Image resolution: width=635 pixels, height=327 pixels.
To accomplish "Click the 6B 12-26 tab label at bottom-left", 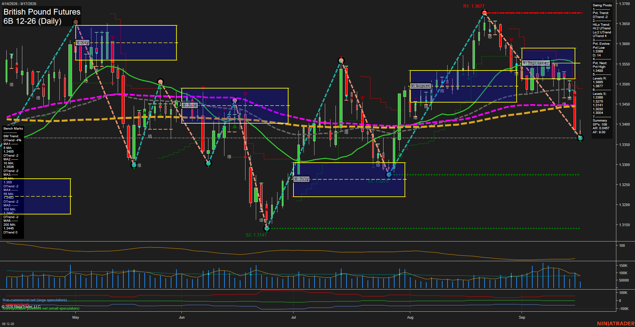I will 8,324.
